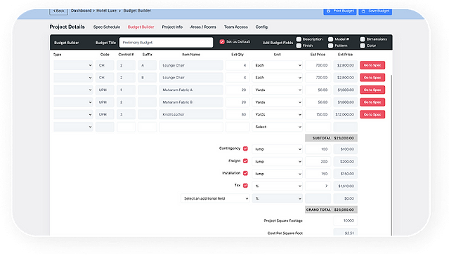Click Go to Spec for Maharam Fabric B
Screen dimensions: 449x255
point(372,102)
